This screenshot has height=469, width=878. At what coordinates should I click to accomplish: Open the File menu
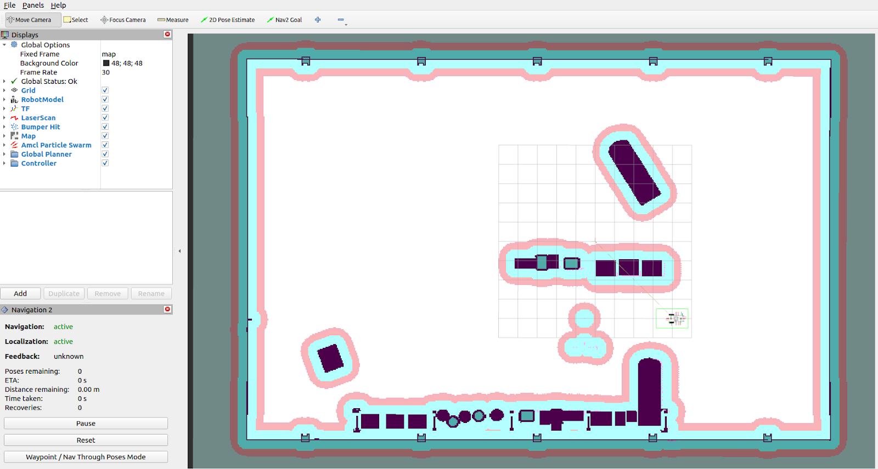click(10, 5)
